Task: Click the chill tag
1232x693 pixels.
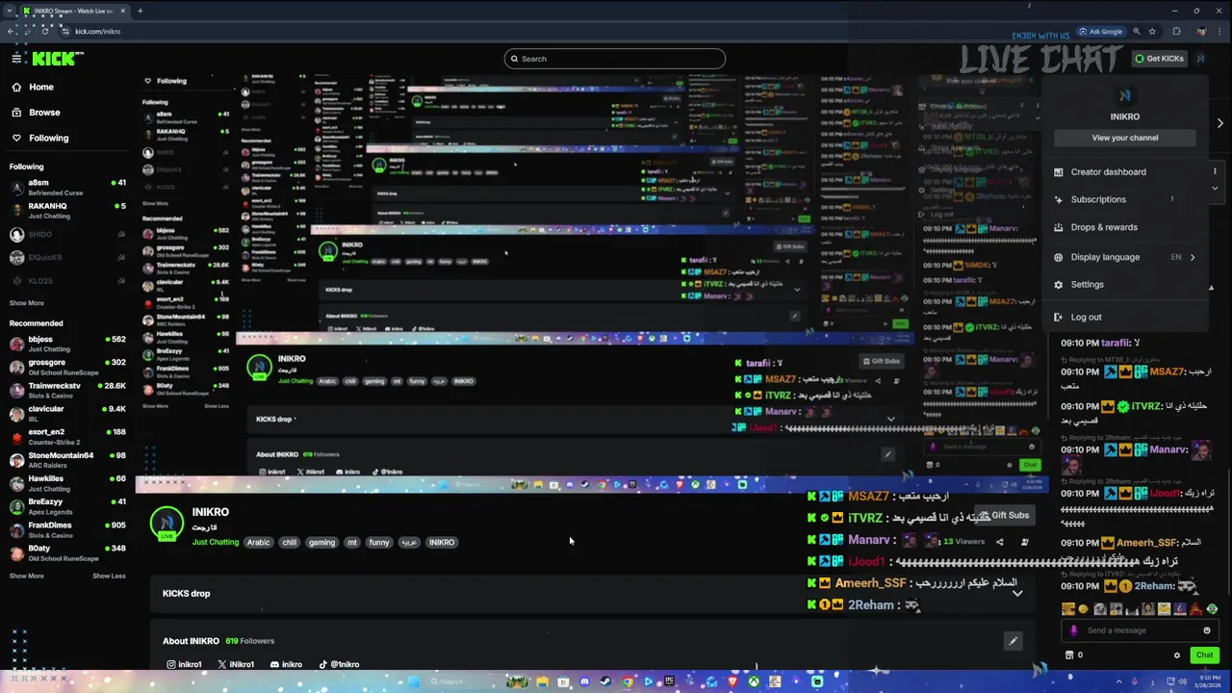Action: [290, 542]
